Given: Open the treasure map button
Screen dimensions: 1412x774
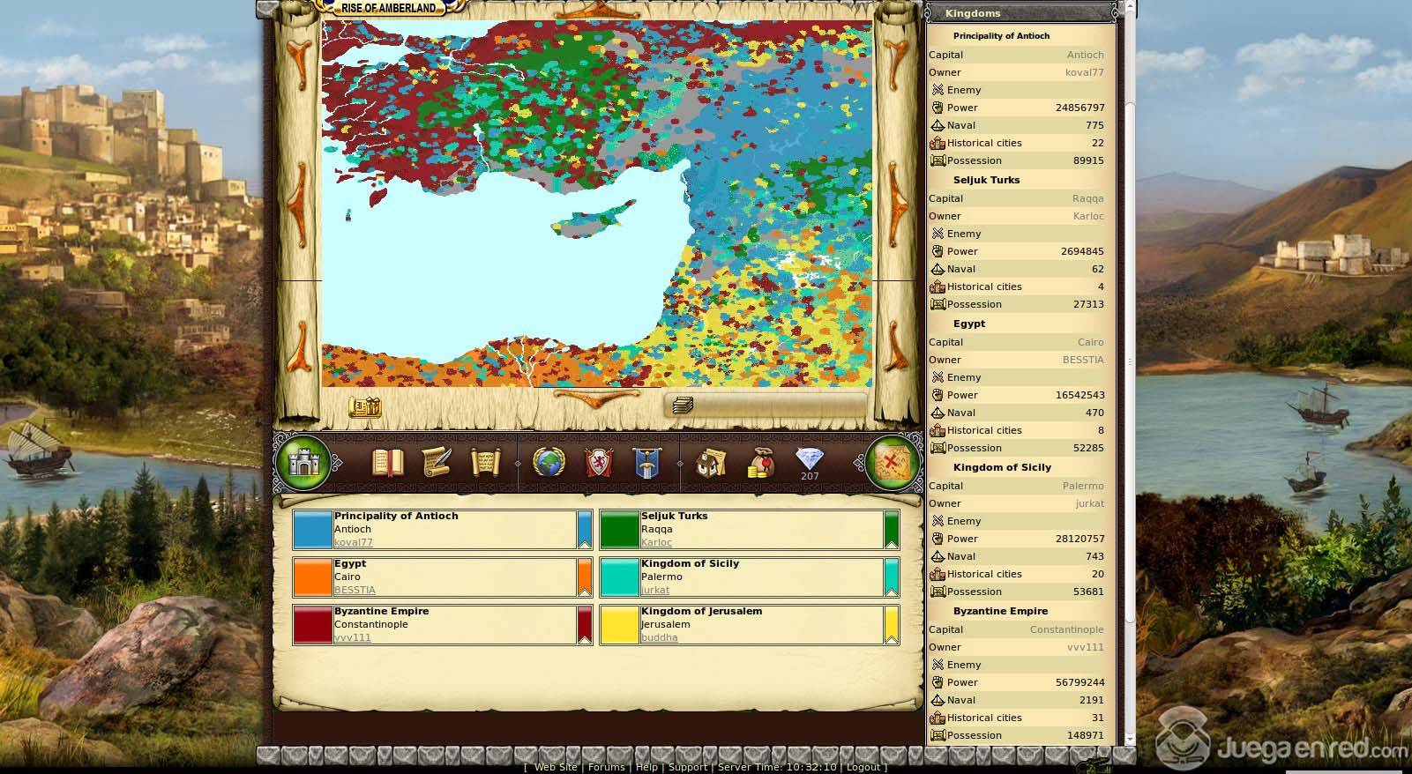Looking at the screenshot, I should tap(893, 462).
